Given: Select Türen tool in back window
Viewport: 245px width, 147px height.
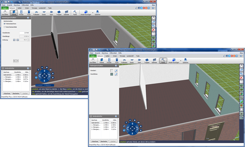Looking at the screenshot, I should (29, 13).
